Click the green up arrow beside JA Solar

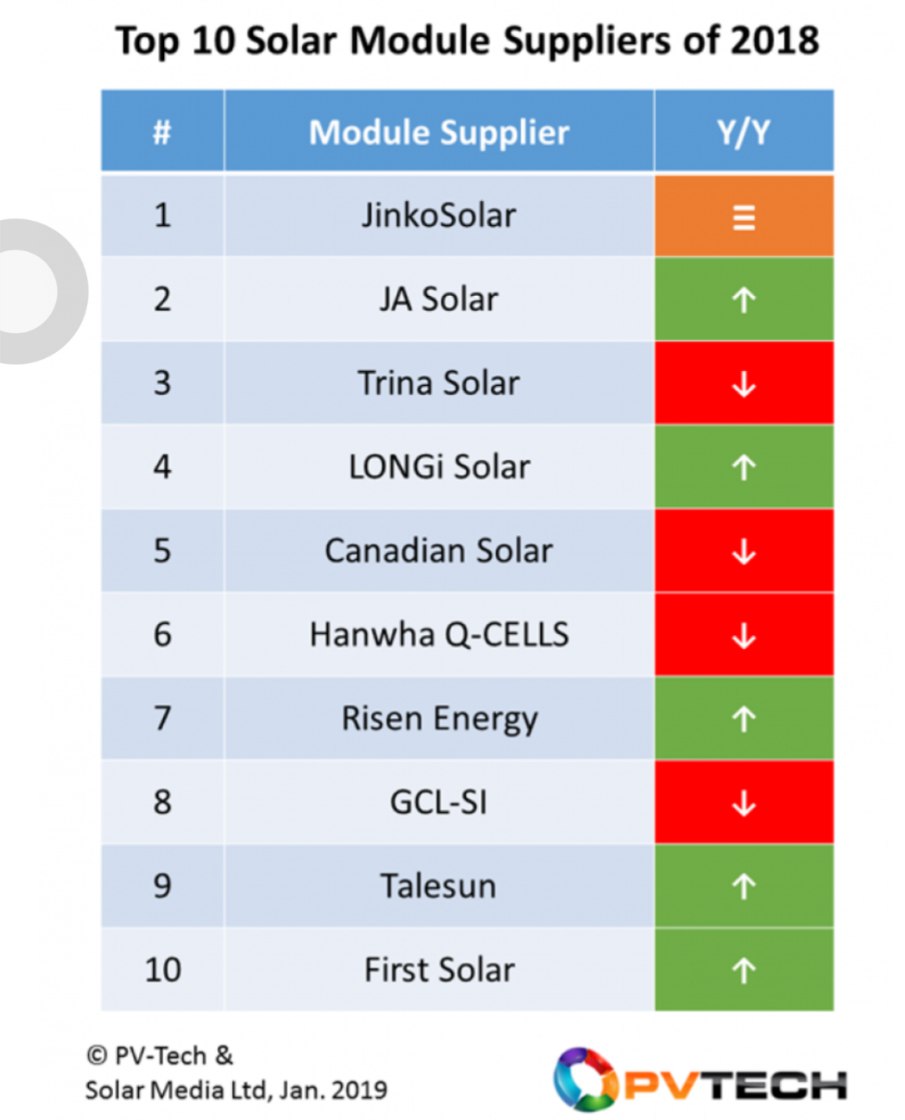tap(744, 299)
